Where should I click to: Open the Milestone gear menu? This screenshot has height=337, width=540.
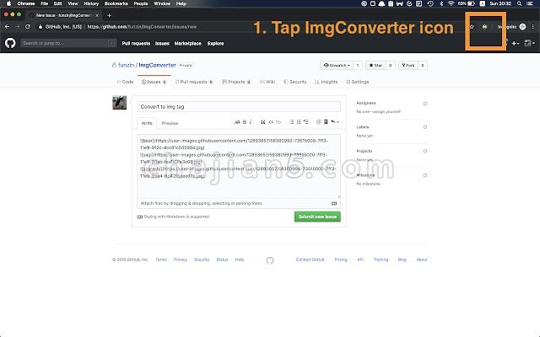coord(425,175)
